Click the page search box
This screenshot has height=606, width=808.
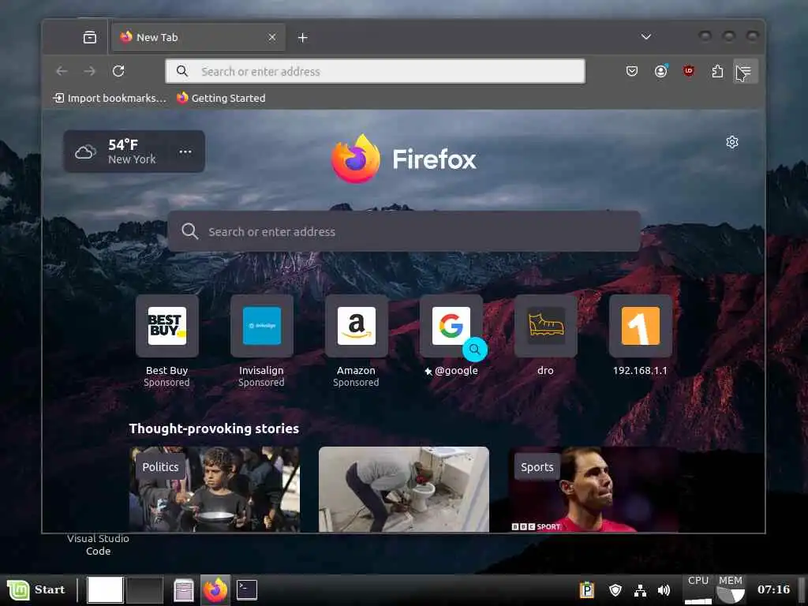pos(404,231)
